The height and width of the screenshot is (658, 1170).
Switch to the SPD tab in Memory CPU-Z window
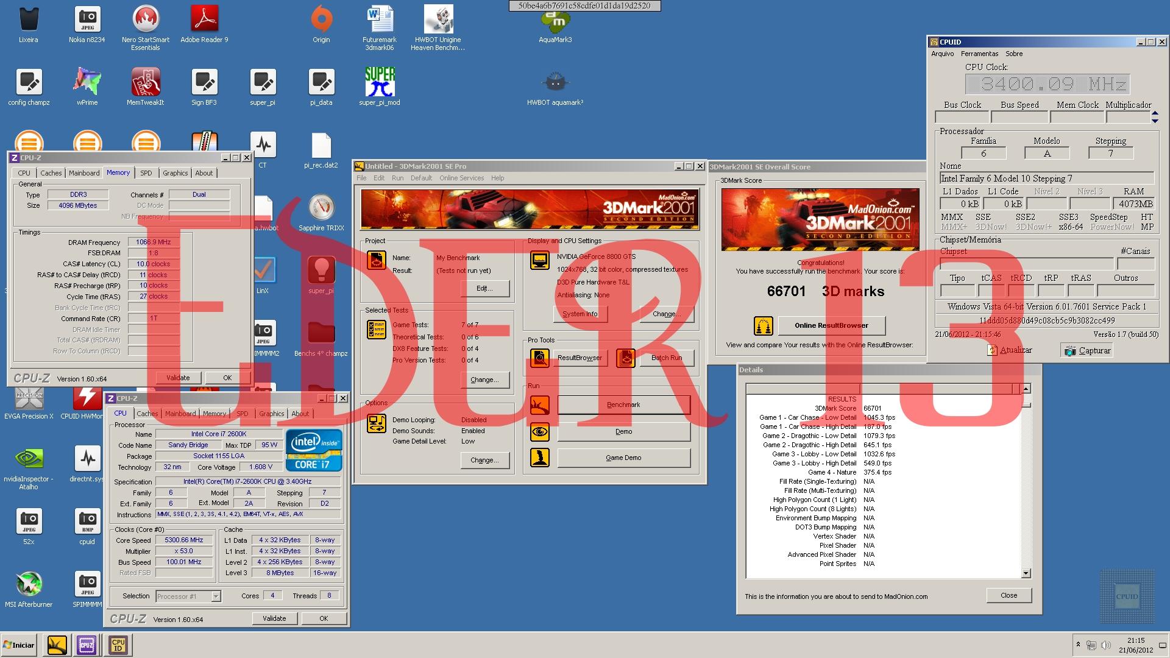coord(146,173)
